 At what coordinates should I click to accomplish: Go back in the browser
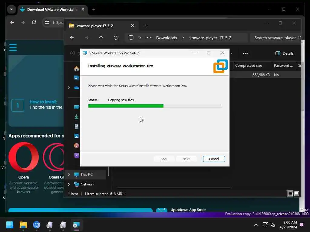[x=12, y=22]
